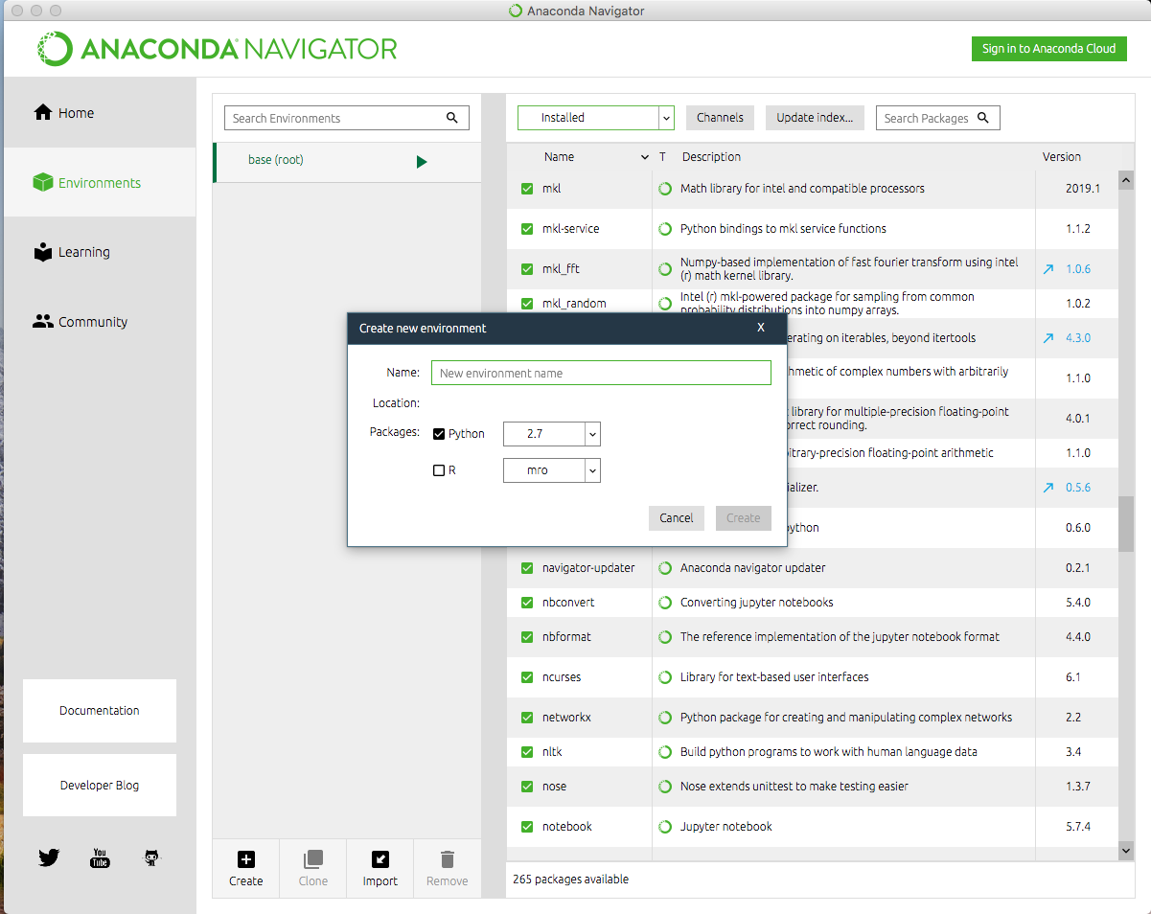Click the Search Packages magnifier icon

pos(981,118)
